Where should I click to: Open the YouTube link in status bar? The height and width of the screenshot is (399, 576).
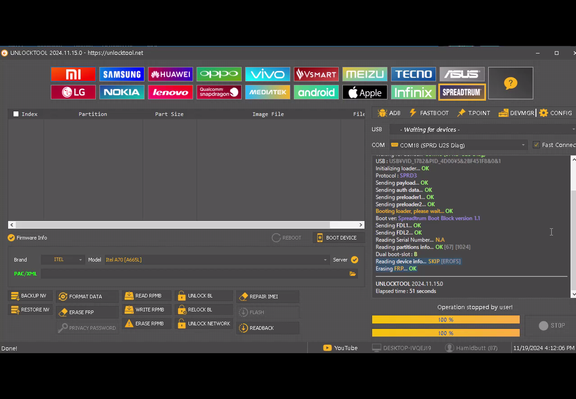(x=341, y=348)
